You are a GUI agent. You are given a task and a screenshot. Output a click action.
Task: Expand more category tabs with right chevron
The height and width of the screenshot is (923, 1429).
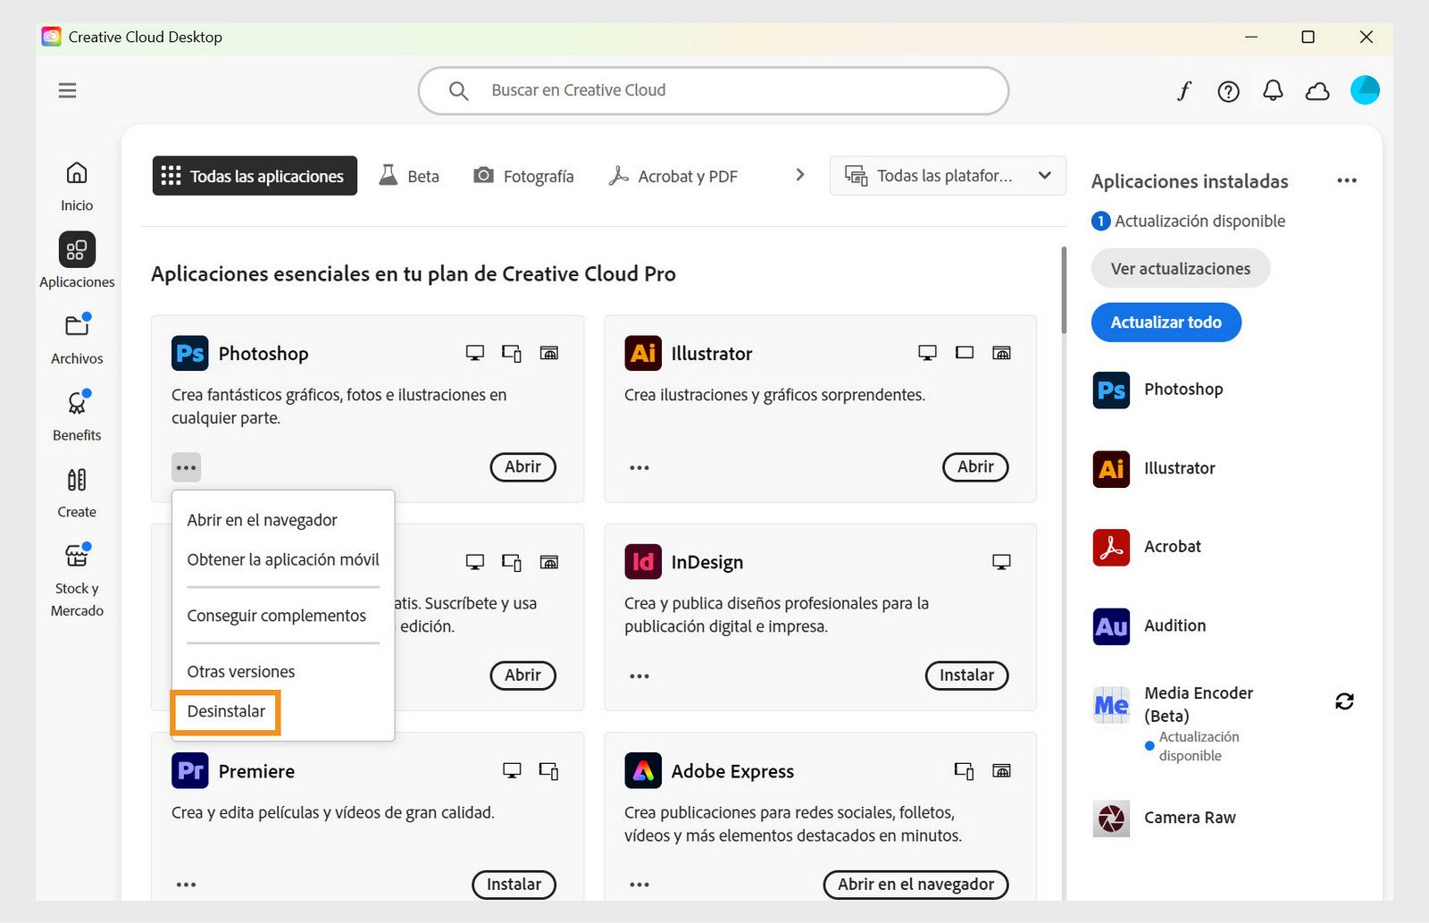point(798,175)
